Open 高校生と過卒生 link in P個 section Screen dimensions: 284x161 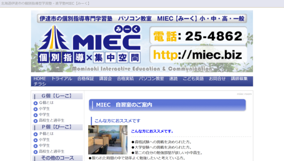[52, 151]
